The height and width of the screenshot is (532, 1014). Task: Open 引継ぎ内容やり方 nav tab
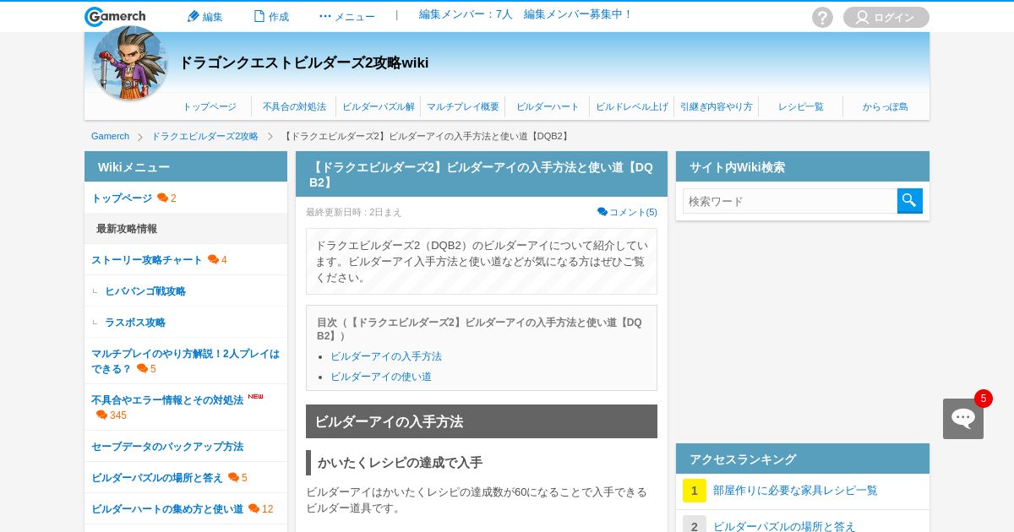[717, 106]
